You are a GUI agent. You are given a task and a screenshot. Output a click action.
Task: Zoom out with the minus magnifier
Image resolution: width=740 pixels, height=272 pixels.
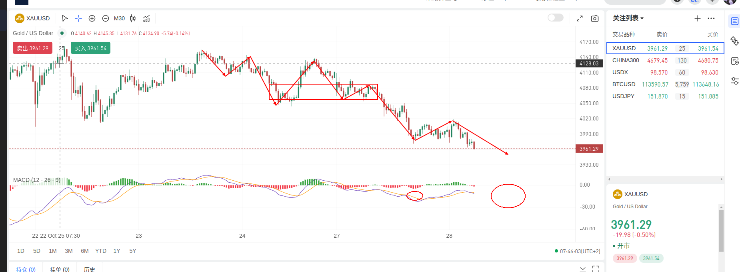point(106,18)
